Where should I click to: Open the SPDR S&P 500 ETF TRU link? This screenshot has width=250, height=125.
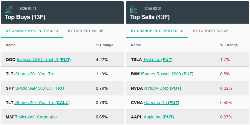(39, 88)
